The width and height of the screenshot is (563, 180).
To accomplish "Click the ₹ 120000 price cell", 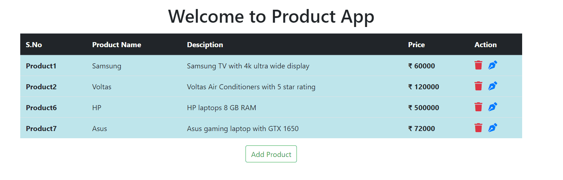I will pyautogui.click(x=424, y=87).
